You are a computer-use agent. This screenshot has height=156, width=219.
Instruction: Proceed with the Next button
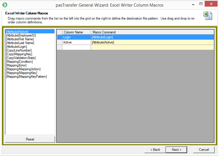[176, 150]
